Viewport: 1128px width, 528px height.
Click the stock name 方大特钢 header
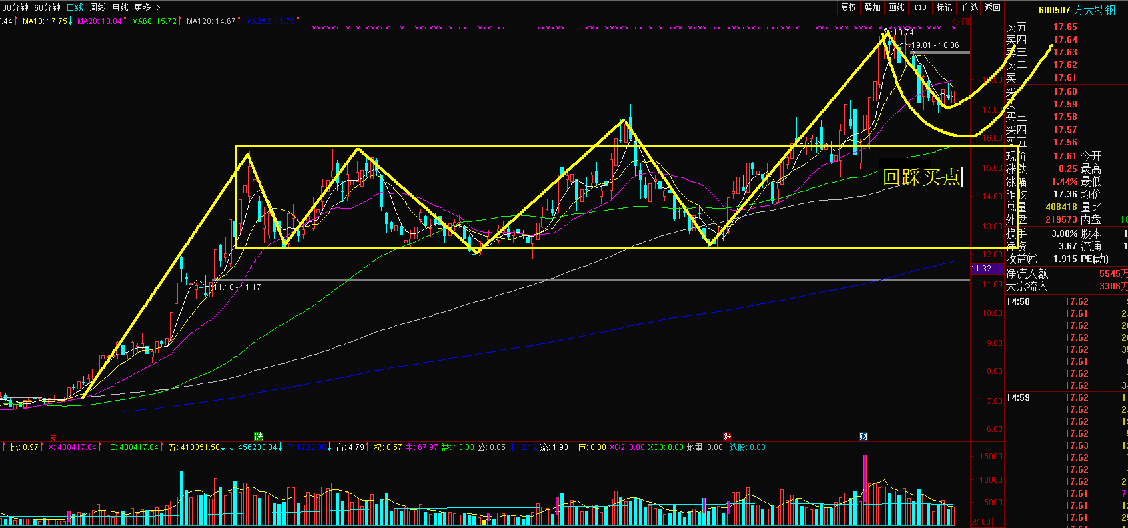pos(1094,10)
